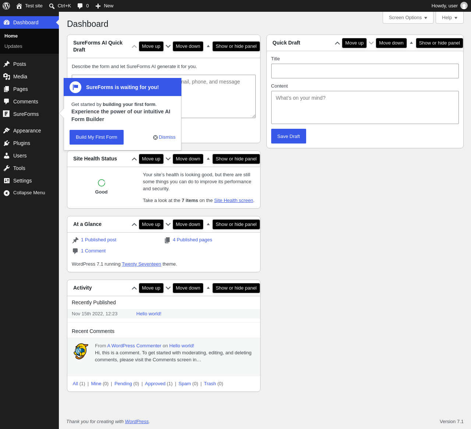Screen dimensions: 471x429
Task: Filter comments by Approved
Action: coord(155,384)
